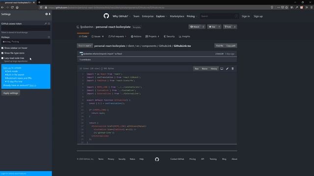
Task: Click the History button
Action: (x=214, y=68)
